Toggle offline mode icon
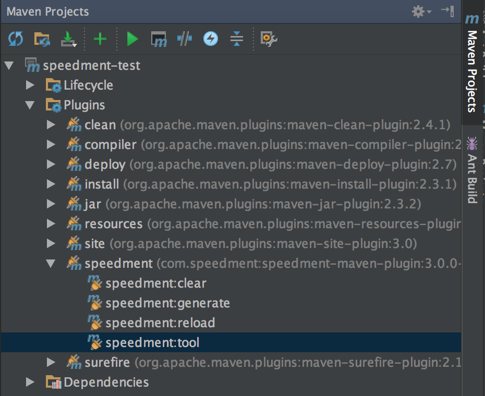Viewport: 485px width, 396px height. point(185,39)
